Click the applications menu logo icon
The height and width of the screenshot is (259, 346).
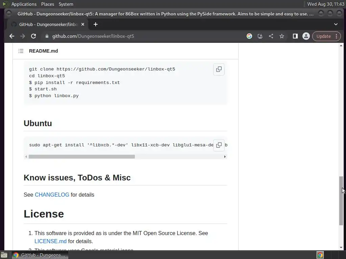(6, 4)
